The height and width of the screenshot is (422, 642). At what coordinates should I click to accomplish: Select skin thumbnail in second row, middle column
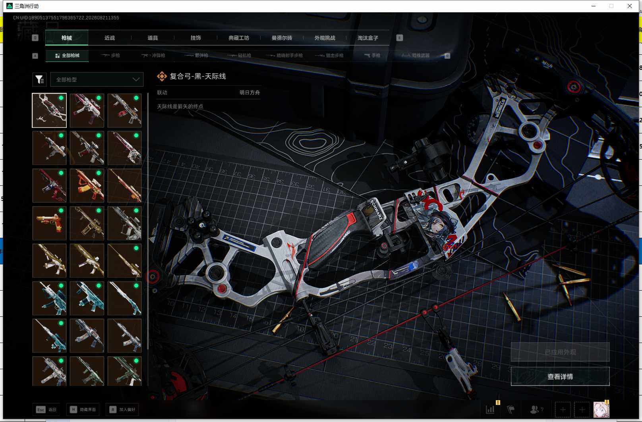click(x=87, y=148)
